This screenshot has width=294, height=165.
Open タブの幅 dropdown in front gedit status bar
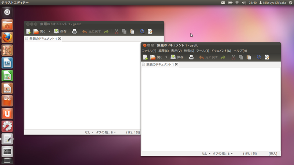(223, 154)
